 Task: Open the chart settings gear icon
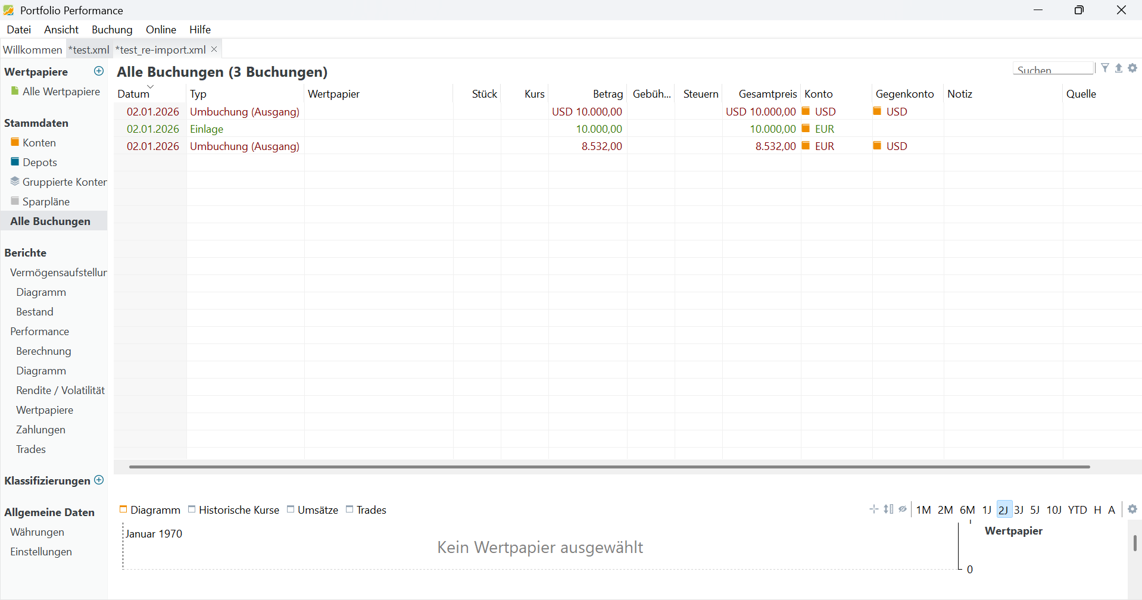1132,510
